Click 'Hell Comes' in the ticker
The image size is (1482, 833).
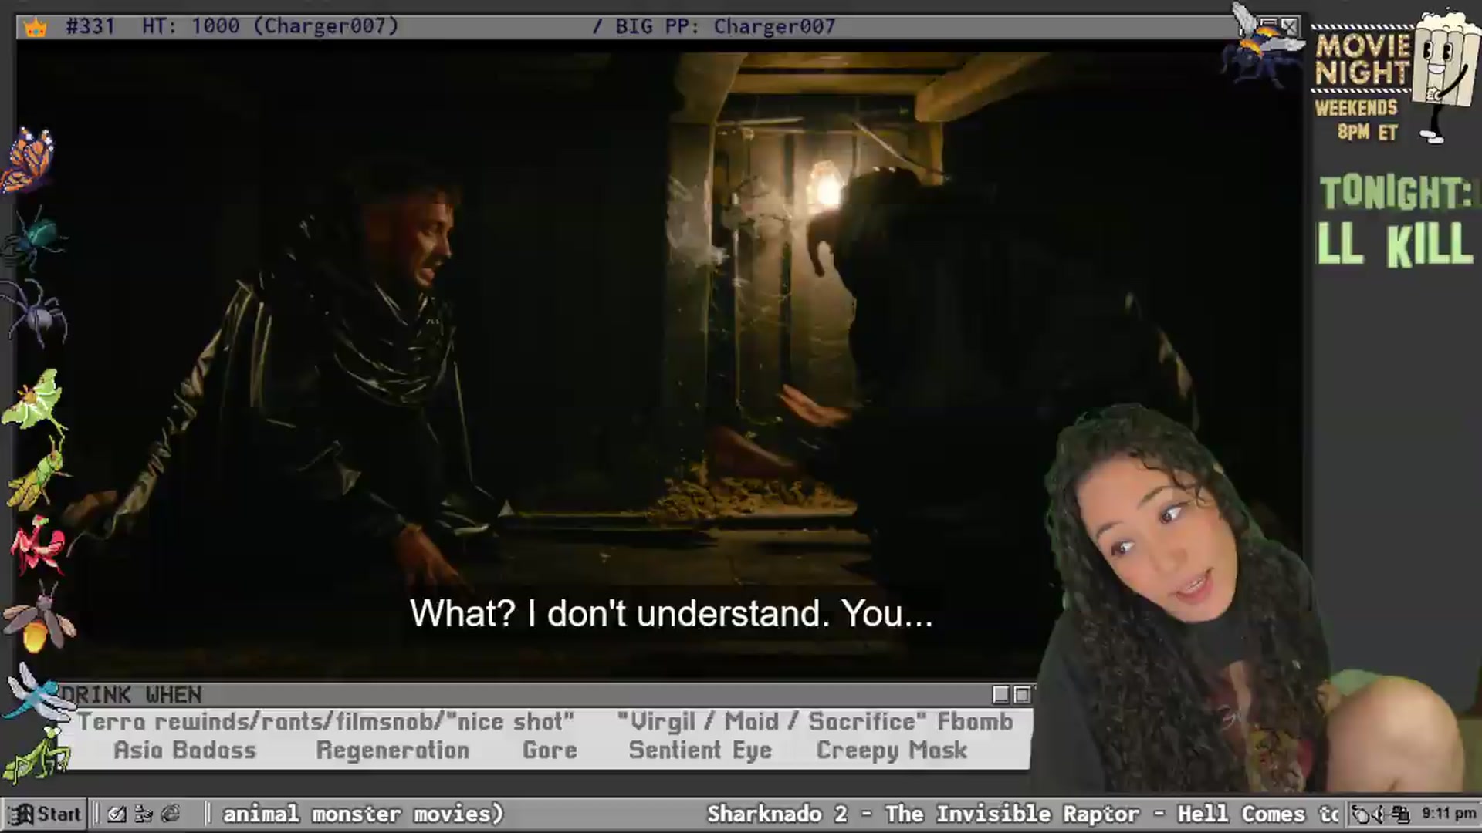click(x=1240, y=814)
